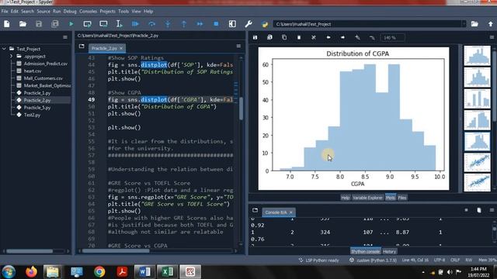This screenshot has width=497, height=279.
Task: Save all open files
Action: (x=55, y=24)
